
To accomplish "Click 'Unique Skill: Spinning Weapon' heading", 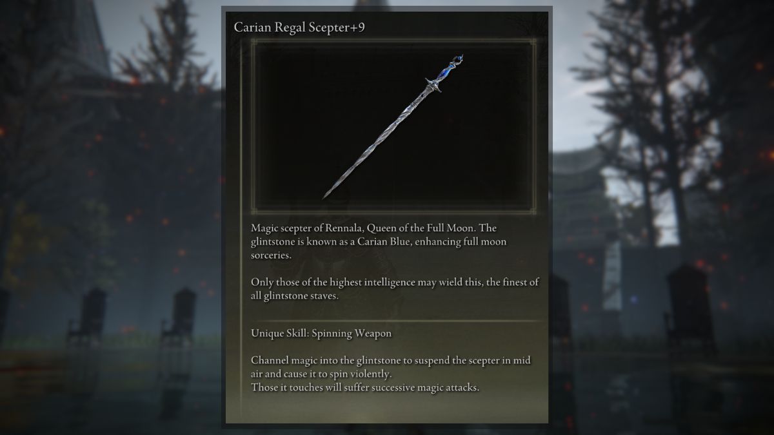I will click(x=321, y=334).
